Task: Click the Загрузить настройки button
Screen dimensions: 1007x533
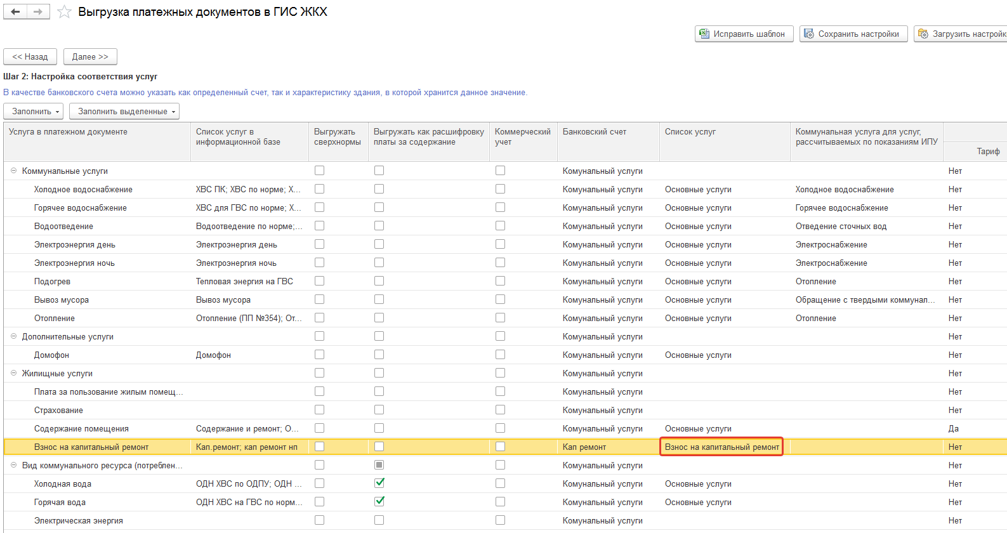Action: coord(962,34)
